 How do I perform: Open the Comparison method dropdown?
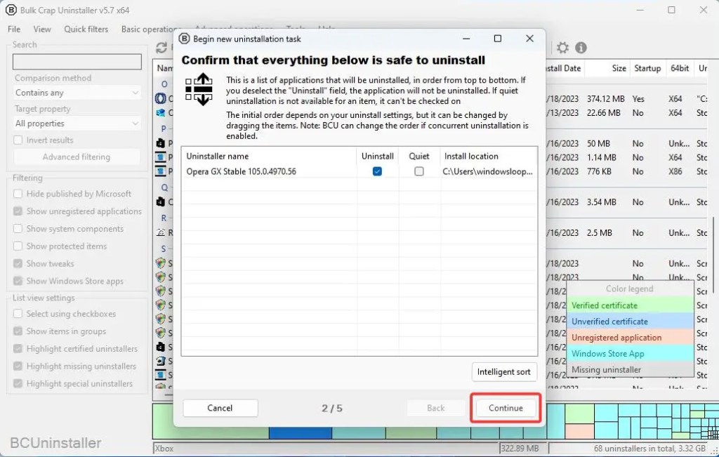pos(77,93)
